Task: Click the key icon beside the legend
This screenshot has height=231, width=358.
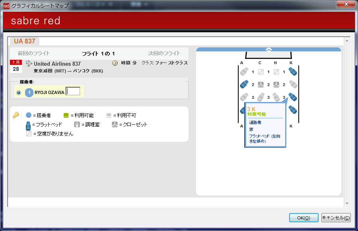Action: (16, 115)
